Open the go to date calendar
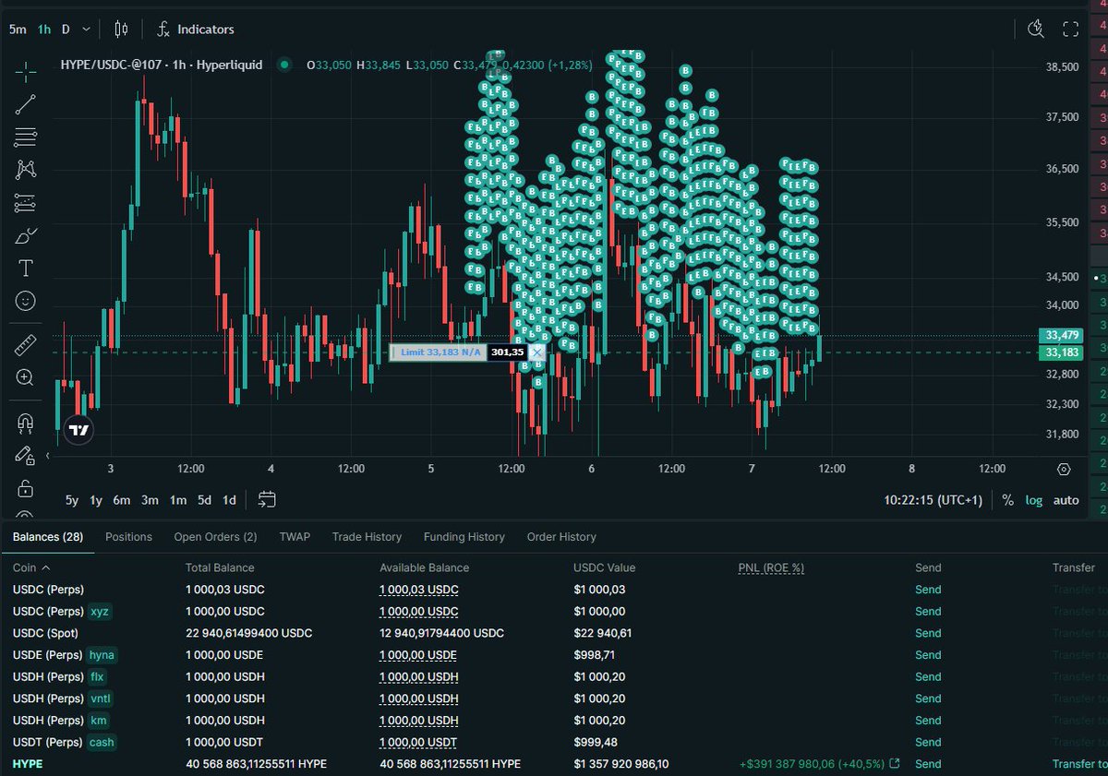The width and height of the screenshot is (1108, 776). click(267, 500)
